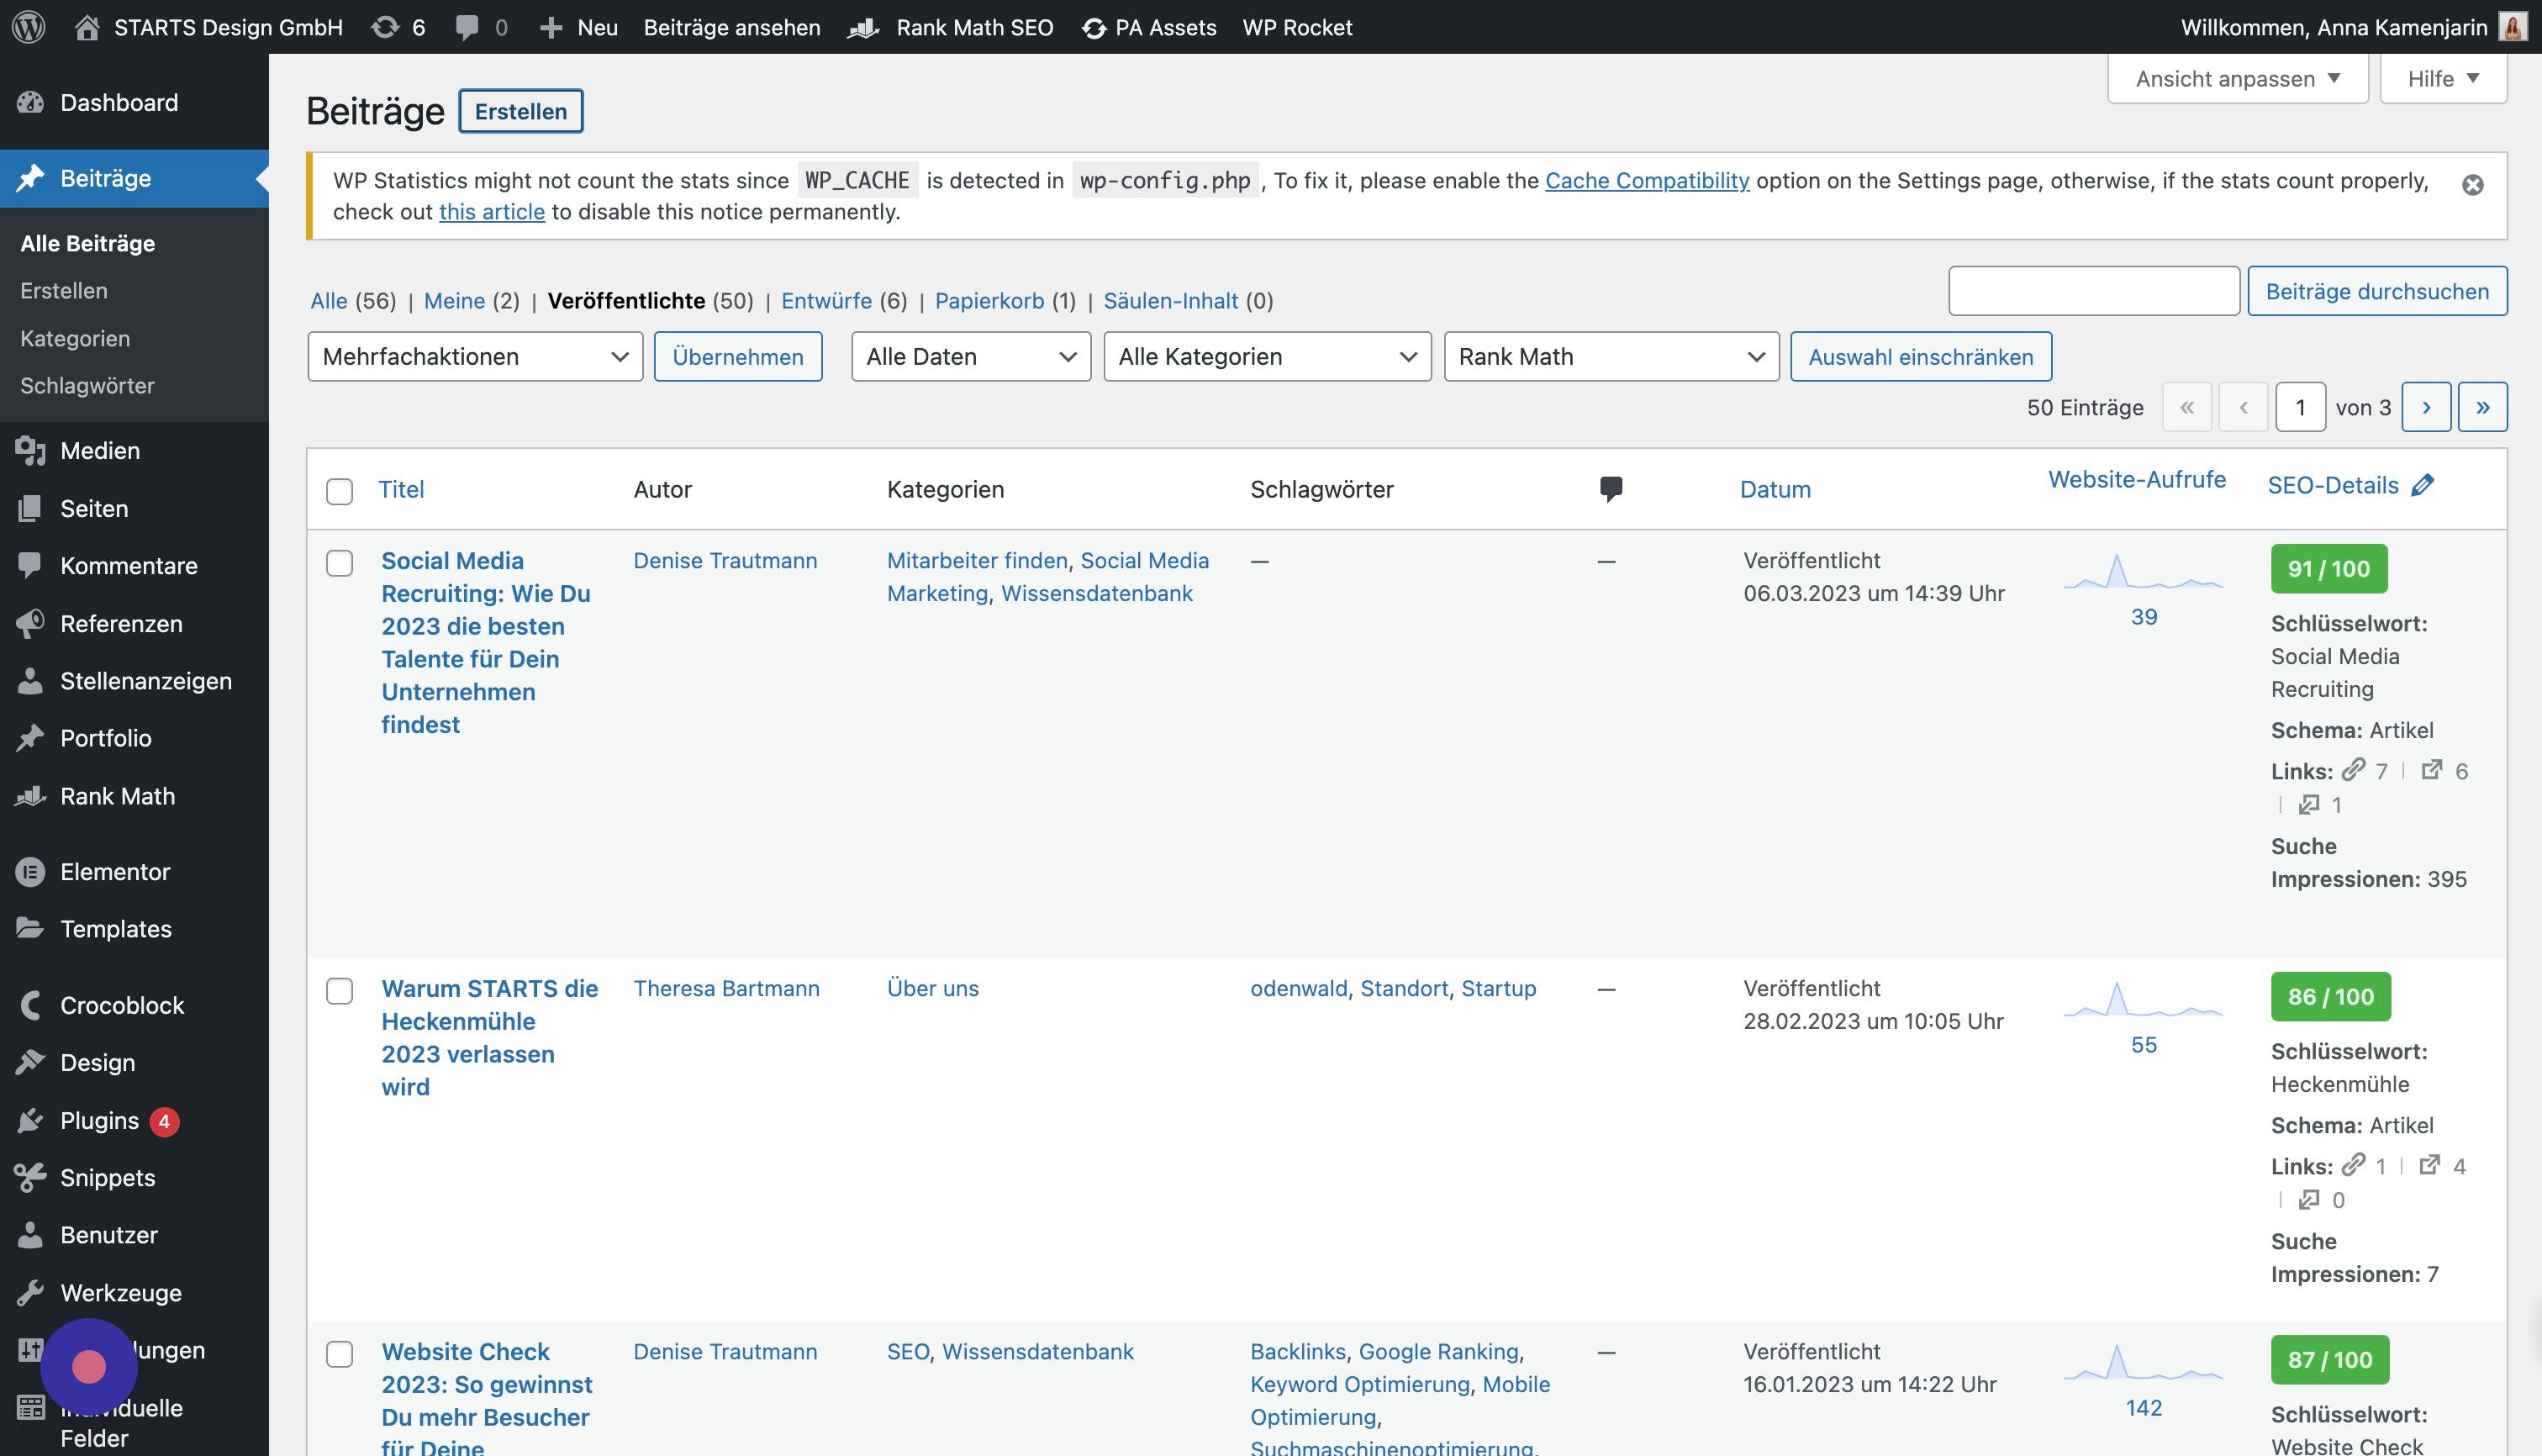Click the Portfolio pin icon
This screenshot has width=2542, height=1456.
(30, 738)
